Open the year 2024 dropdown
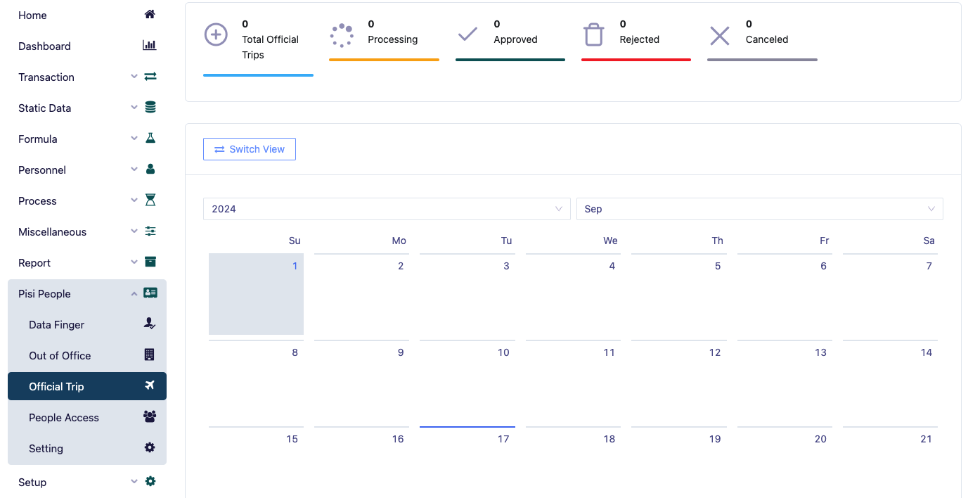Screen dimensions: 968x498 [387, 209]
